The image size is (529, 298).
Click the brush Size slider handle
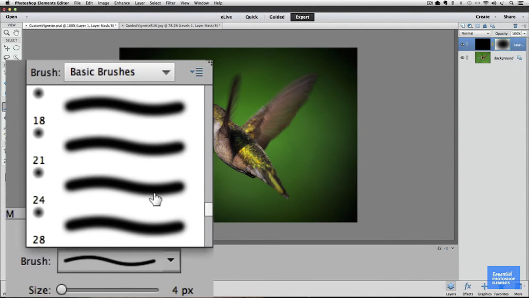point(62,290)
